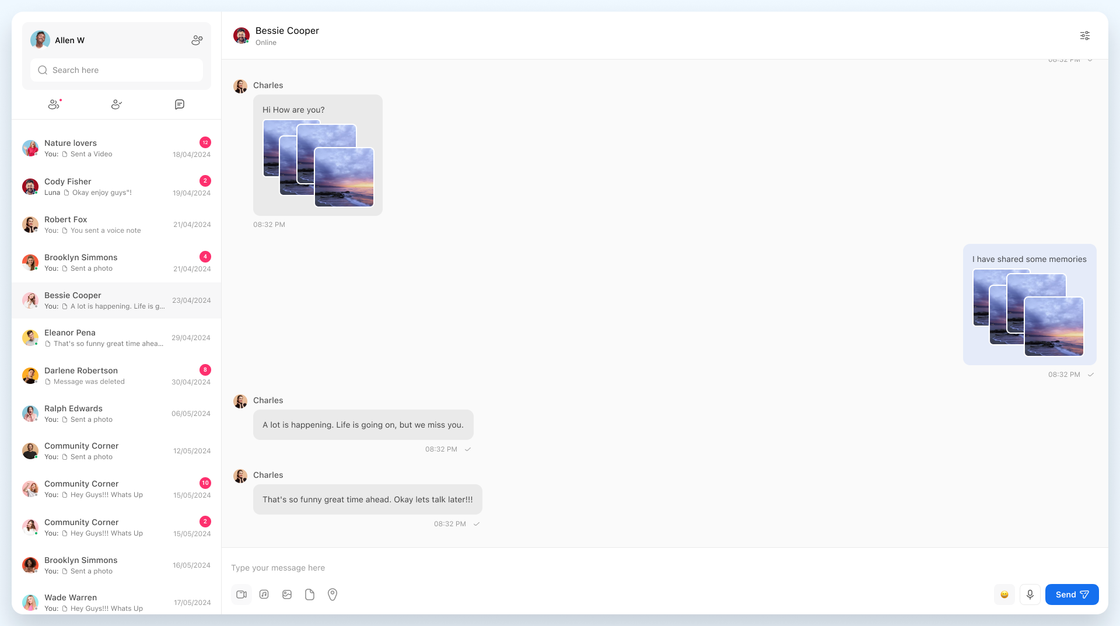Toggle read receipt check on your shared memories message
The image size is (1120, 626).
click(x=1091, y=375)
